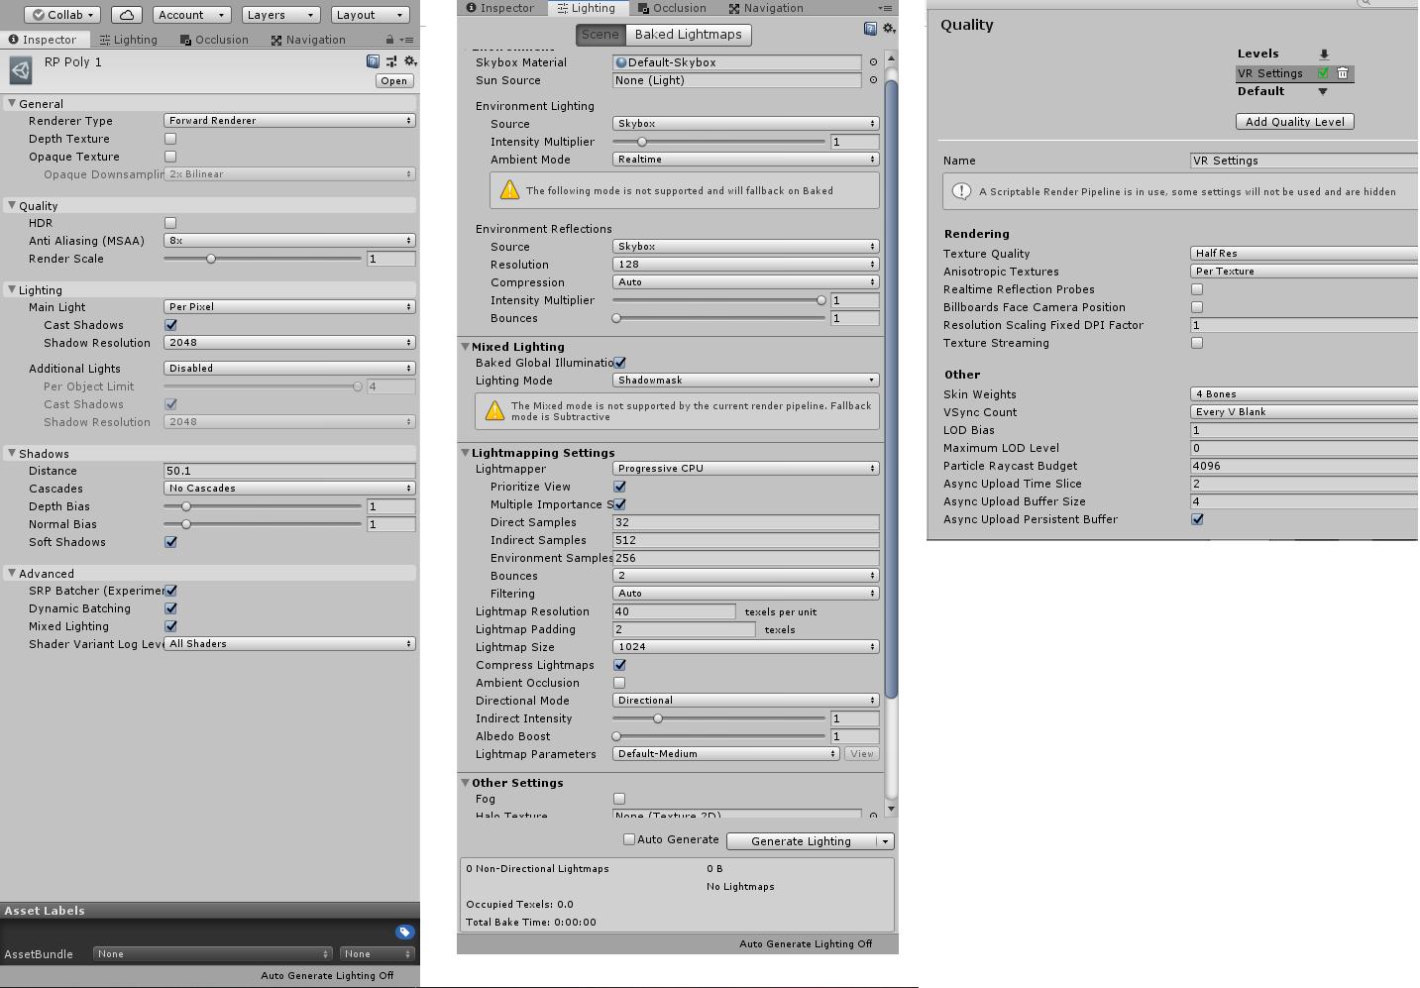This screenshot has height=988, width=1420.
Task: Switch to the Baked Lightmaps view
Action: coord(688,35)
